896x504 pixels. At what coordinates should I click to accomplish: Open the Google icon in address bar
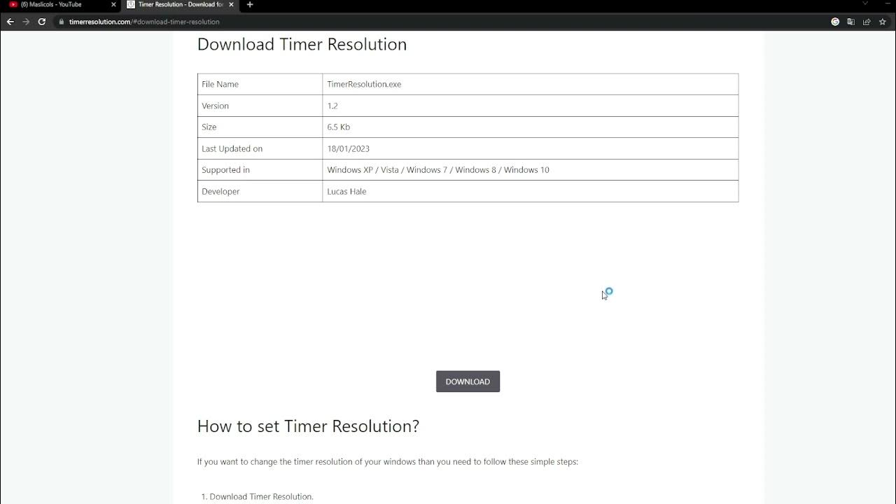tap(835, 22)
